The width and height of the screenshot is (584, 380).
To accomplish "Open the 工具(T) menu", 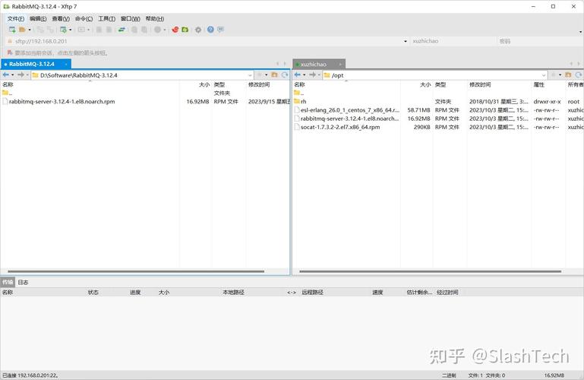I will pyautogui.click(x=106, y=19).
